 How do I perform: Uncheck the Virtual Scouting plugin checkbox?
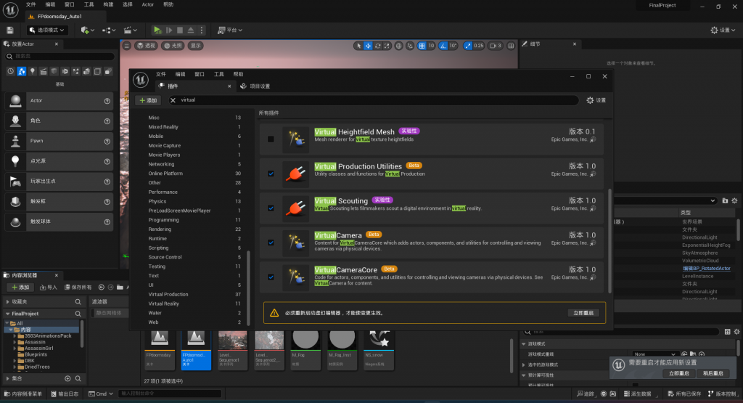[271, 208]
